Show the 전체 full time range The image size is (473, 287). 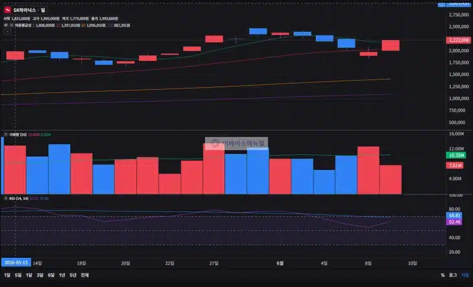(x=85, y=275)
